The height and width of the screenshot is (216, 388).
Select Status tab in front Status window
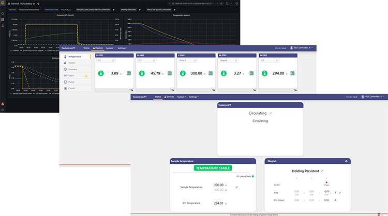coord(158,97)
